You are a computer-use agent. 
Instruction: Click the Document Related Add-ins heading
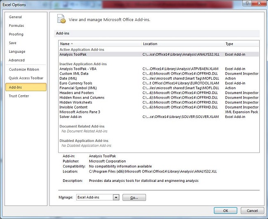[x=82, y=126]
